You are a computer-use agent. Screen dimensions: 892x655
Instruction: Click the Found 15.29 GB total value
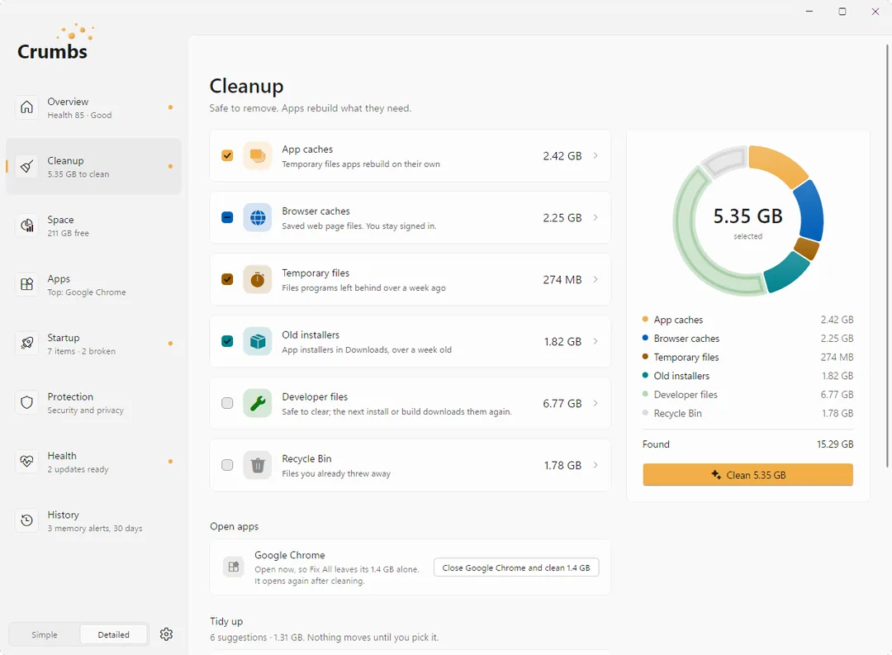click(835, 444)
